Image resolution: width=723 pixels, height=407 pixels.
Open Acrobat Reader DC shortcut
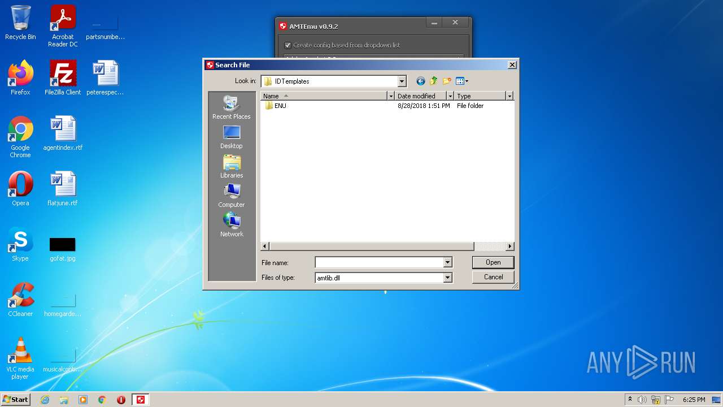pyautogui.click(x=63, y=26)
